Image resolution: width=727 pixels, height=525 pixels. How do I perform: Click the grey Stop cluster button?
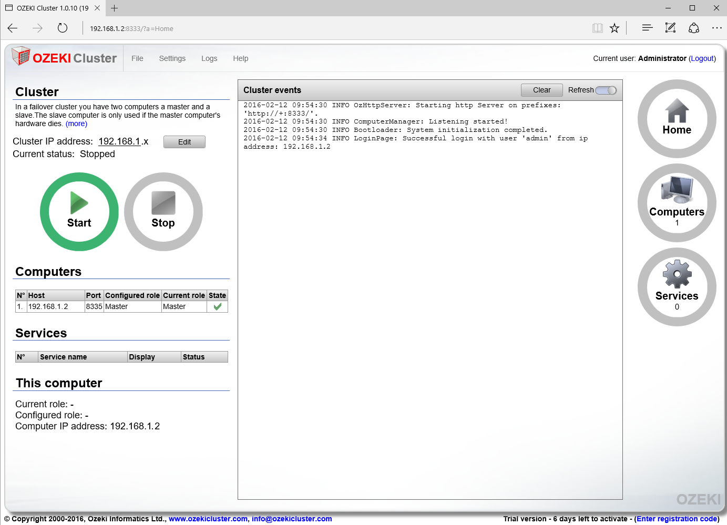(x=163, y=212)
